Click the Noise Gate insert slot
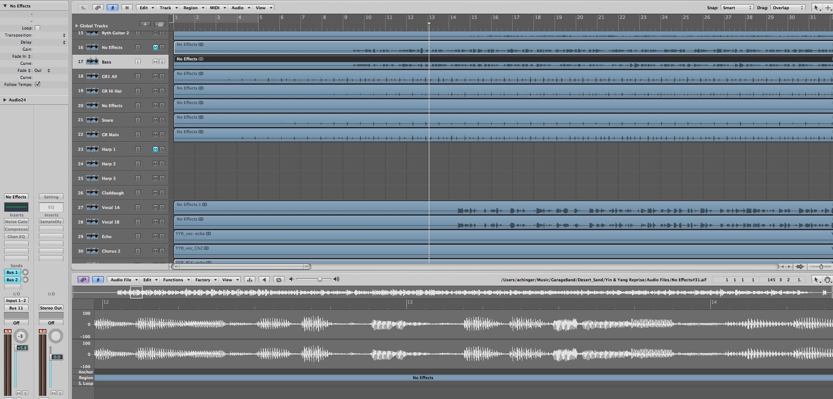The height and width of the screenshot is (399, 833). tap(16, 222)
